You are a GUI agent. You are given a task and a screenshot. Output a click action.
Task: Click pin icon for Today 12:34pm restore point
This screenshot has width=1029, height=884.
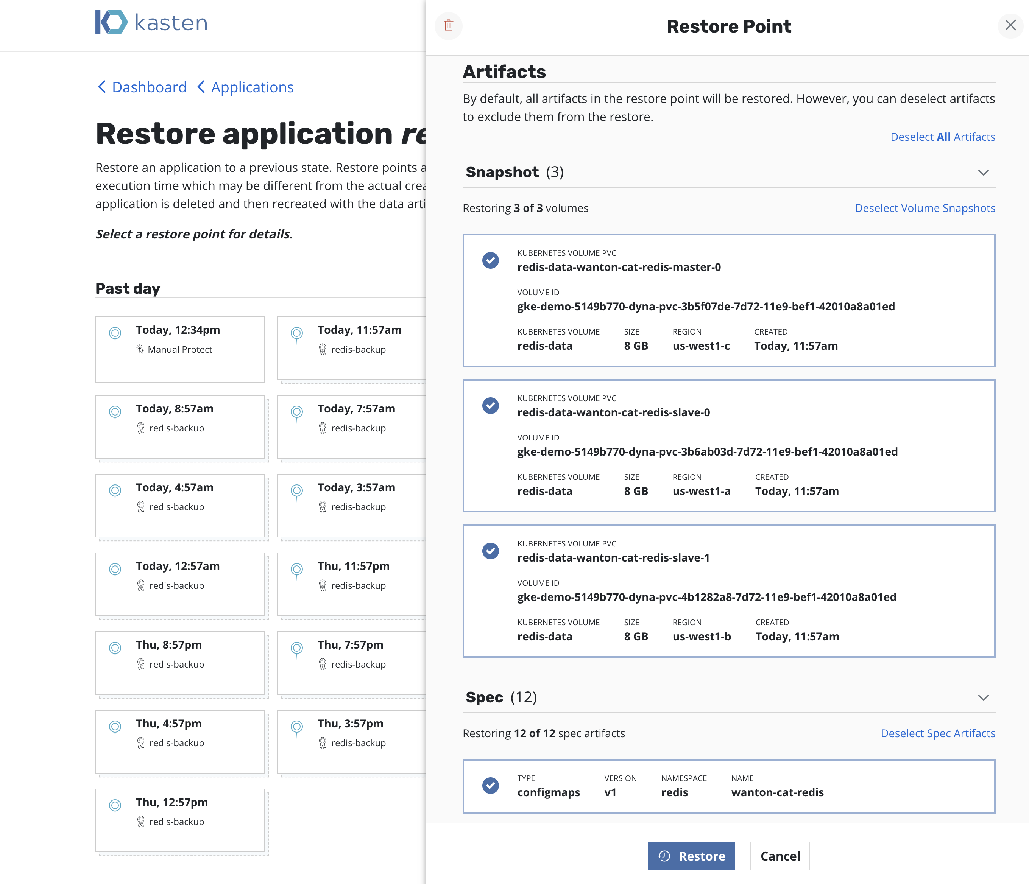tap(115, 333)
